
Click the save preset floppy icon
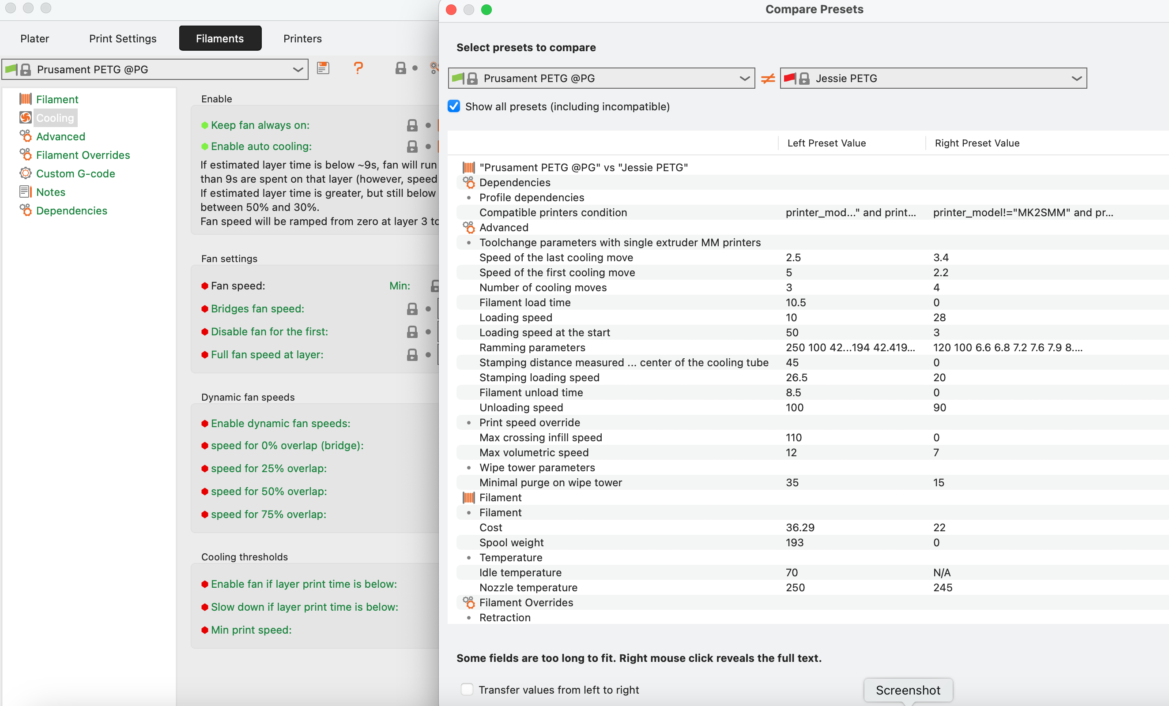[323, 69]
